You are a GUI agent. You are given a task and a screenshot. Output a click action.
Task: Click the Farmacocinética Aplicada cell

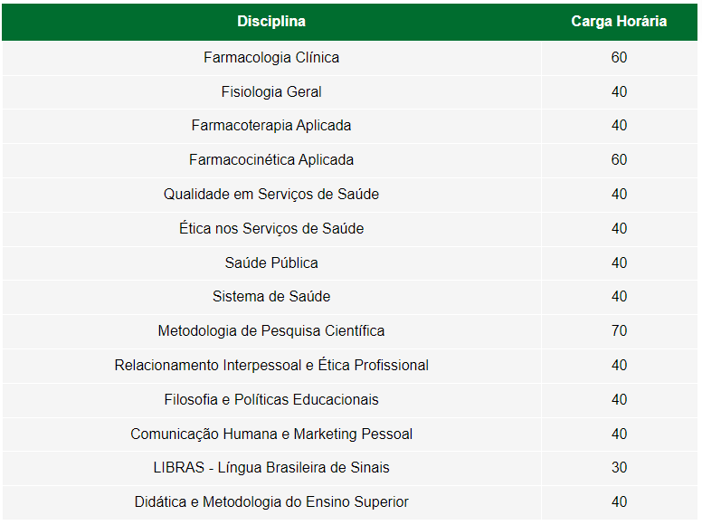(x=271, y=160)
